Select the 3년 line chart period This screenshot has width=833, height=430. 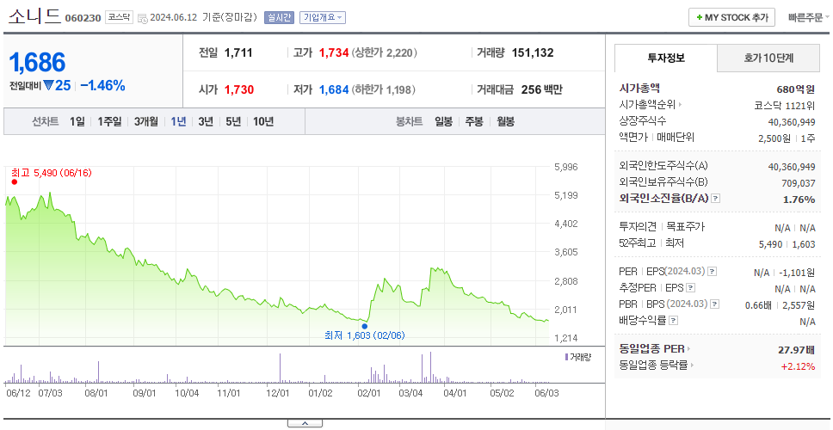(x=206, y=121)
